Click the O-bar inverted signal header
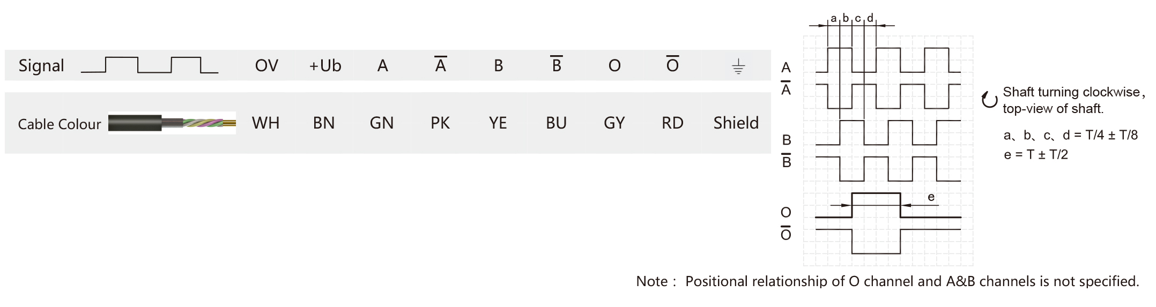Image resolution: width=1156 pixels, height=307 pixels. (672, 65)
